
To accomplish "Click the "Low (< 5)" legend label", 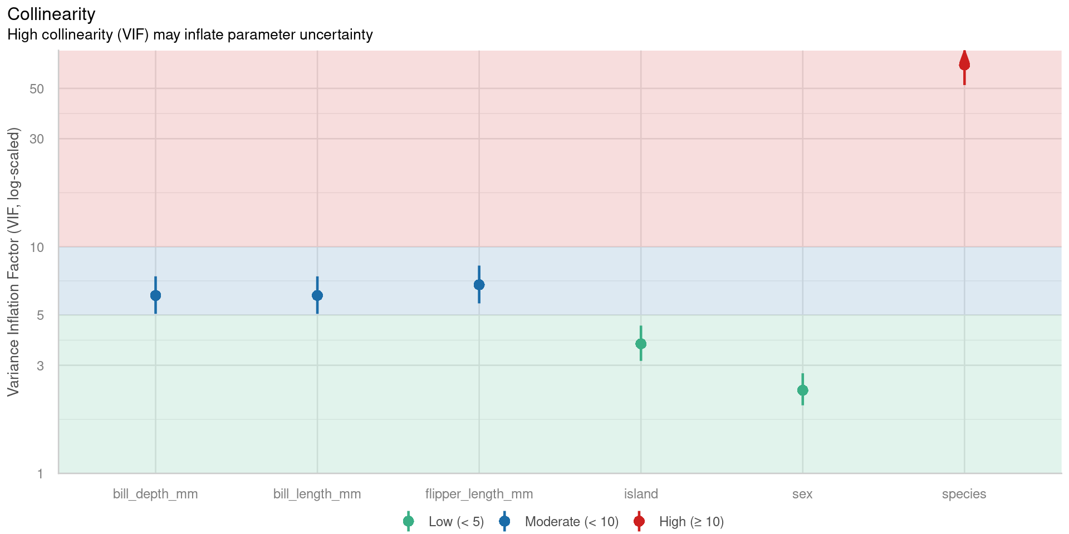I will point(456,522).
